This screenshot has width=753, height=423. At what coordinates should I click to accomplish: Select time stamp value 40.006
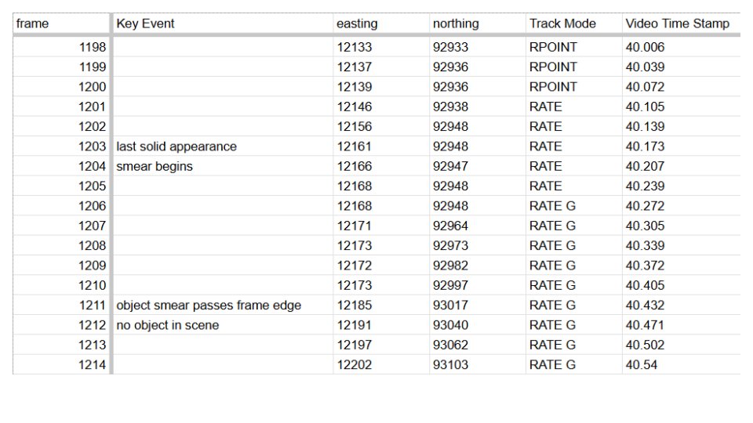click(x=682, y=47)
